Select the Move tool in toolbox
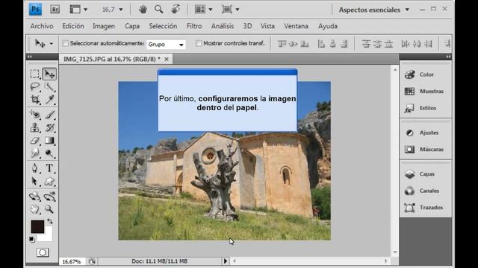This screenshot has width=478, height=268. [x=49, y=74]
